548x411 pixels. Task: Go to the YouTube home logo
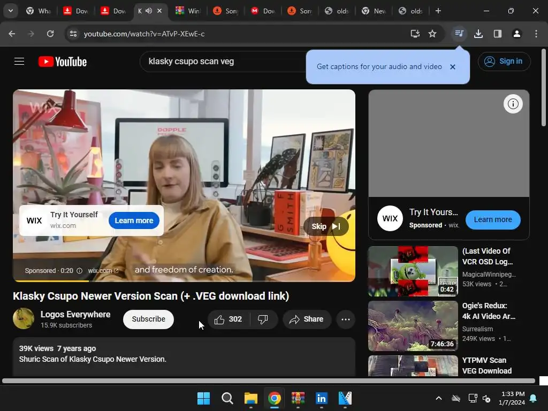tap(63, 62)
